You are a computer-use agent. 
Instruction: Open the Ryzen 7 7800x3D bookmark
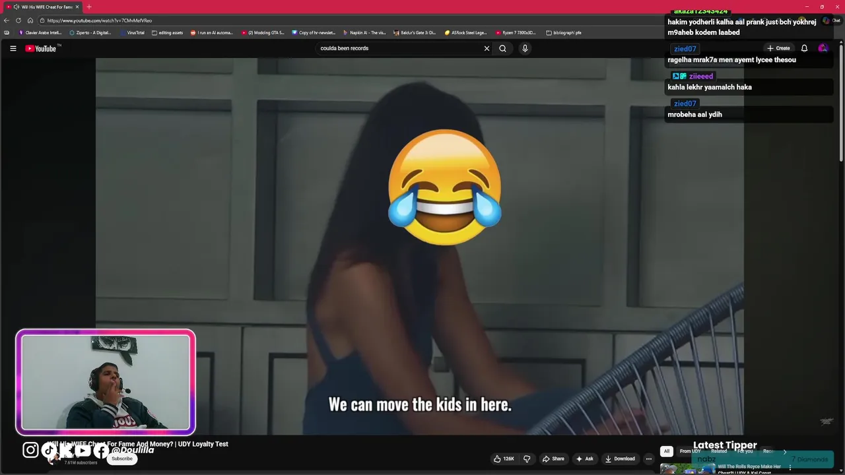[516, 32]
